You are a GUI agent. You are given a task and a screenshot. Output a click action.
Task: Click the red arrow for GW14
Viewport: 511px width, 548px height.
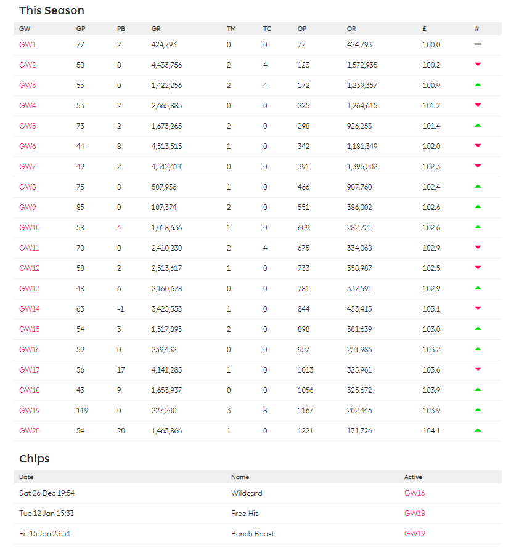click(478, 308)
